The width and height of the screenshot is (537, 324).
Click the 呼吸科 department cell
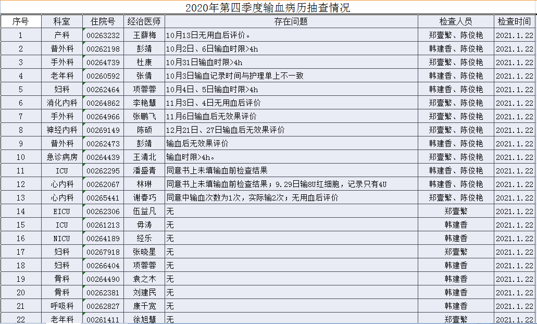(x=61, y=306)
